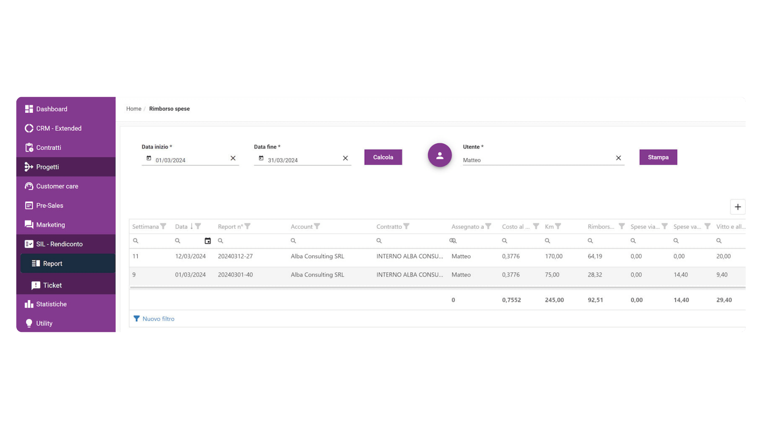This screenshot has width=762, height=429.
Task: Open calendar icon for Data inizio
Action: pyautogui.click(x=149, y=158)
